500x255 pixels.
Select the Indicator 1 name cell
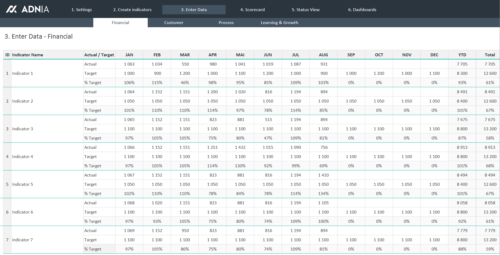(x=23, y=73)
